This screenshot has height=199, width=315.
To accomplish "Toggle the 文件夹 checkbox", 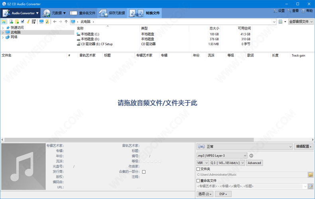I will coord(198,169).
